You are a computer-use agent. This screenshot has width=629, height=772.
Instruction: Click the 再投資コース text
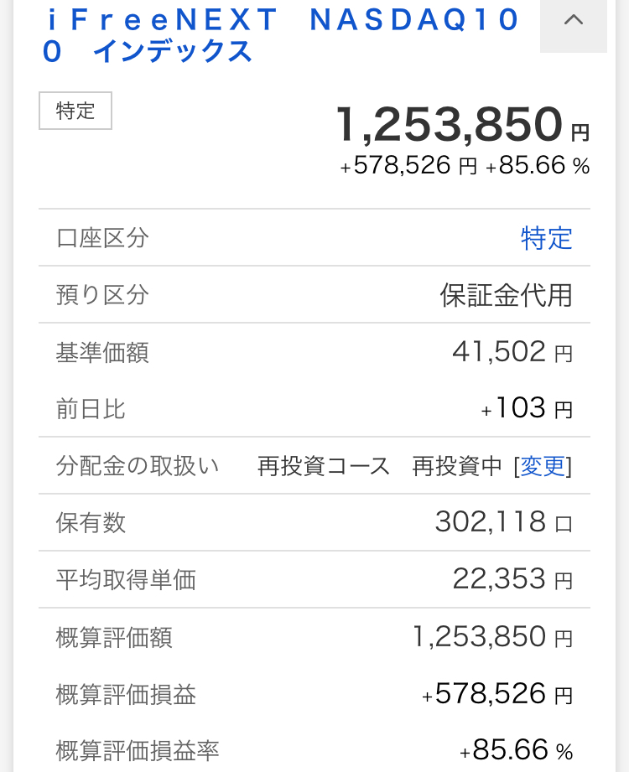click(x=324, y=466)
